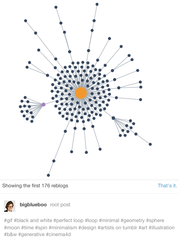Image resolution: width=179 pixels, height=246 pixels.
Task: Open the #gif tag
Action: click(8, 220)
